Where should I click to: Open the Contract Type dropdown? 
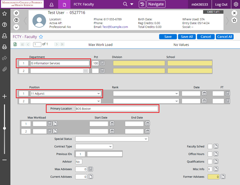click(x=111, y=146)
